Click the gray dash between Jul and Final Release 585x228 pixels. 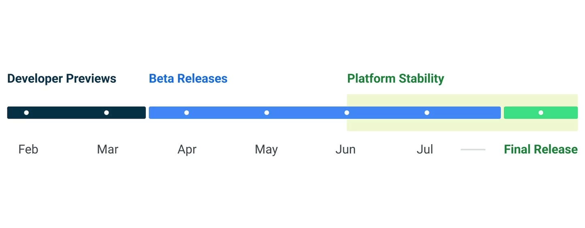[x=473, y=149]
